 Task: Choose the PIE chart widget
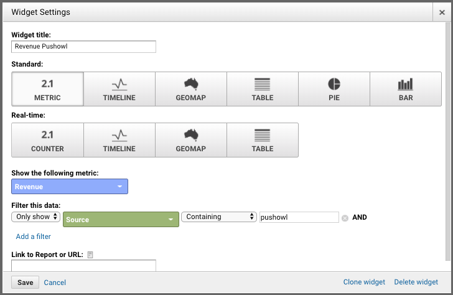(x=334, y=89)
